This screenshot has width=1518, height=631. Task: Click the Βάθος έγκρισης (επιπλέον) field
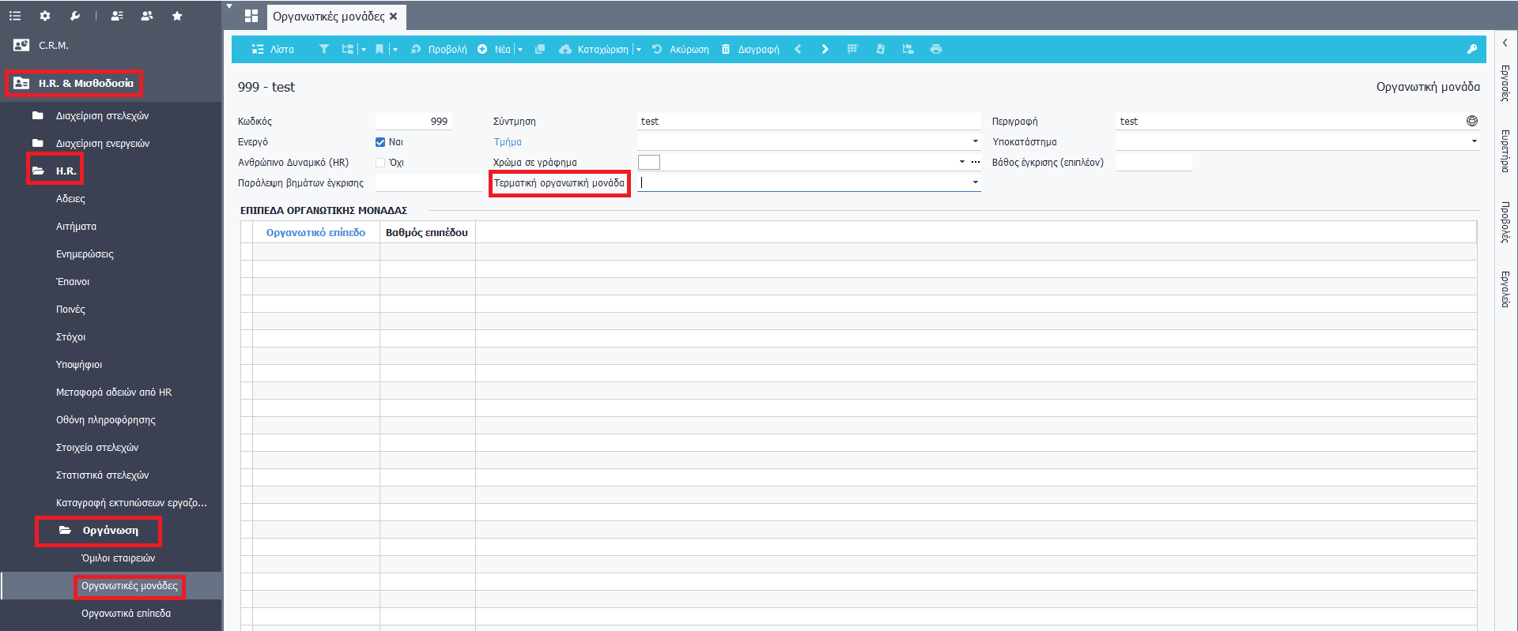pyautogui.click(x=1154, y=162)
